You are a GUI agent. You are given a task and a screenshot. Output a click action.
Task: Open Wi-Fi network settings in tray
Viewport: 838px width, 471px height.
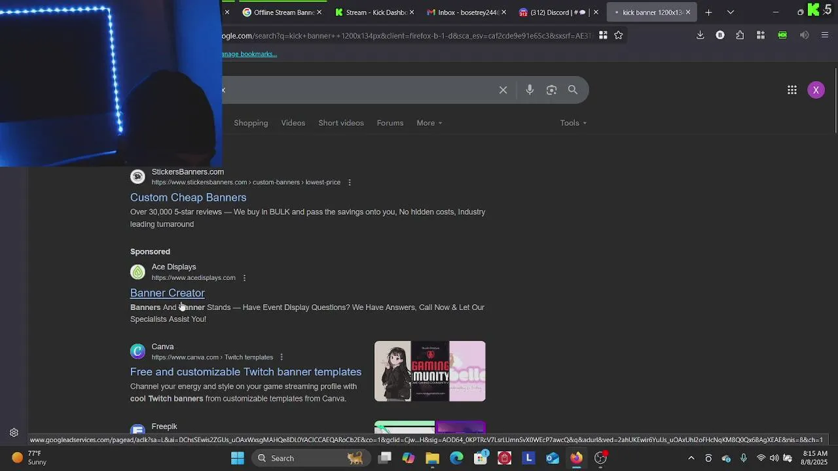[x=761, y=459]
